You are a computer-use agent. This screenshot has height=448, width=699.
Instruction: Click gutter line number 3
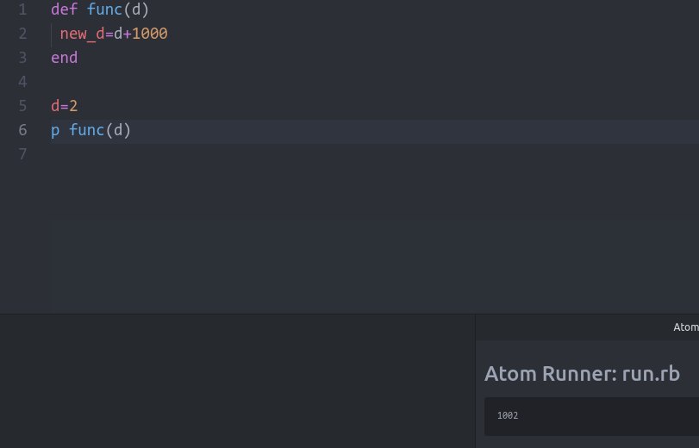tap(22, 58)
